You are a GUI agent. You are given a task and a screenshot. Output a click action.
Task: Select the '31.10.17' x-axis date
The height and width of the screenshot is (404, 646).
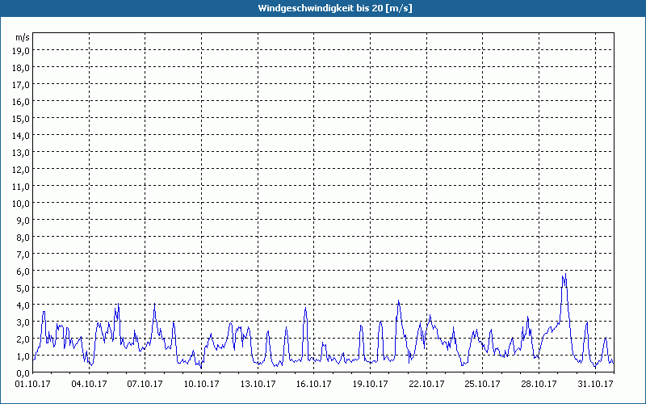(595, 385)
